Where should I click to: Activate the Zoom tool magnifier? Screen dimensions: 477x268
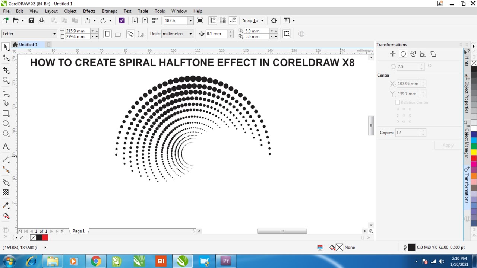[x=6, y=80]
